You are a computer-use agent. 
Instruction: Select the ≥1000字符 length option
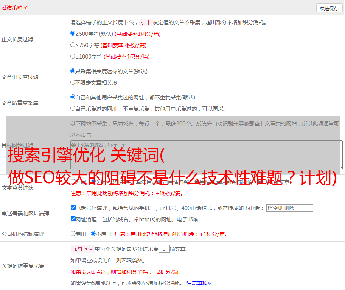(x=73, y=56)
